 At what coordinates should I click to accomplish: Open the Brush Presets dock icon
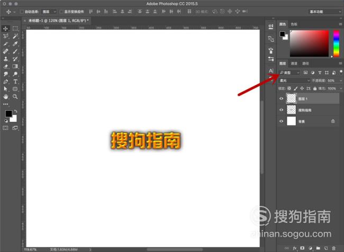(271, 50)
